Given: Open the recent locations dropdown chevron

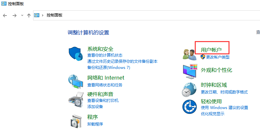Looking at the screenshot, I should coord(22,16).
